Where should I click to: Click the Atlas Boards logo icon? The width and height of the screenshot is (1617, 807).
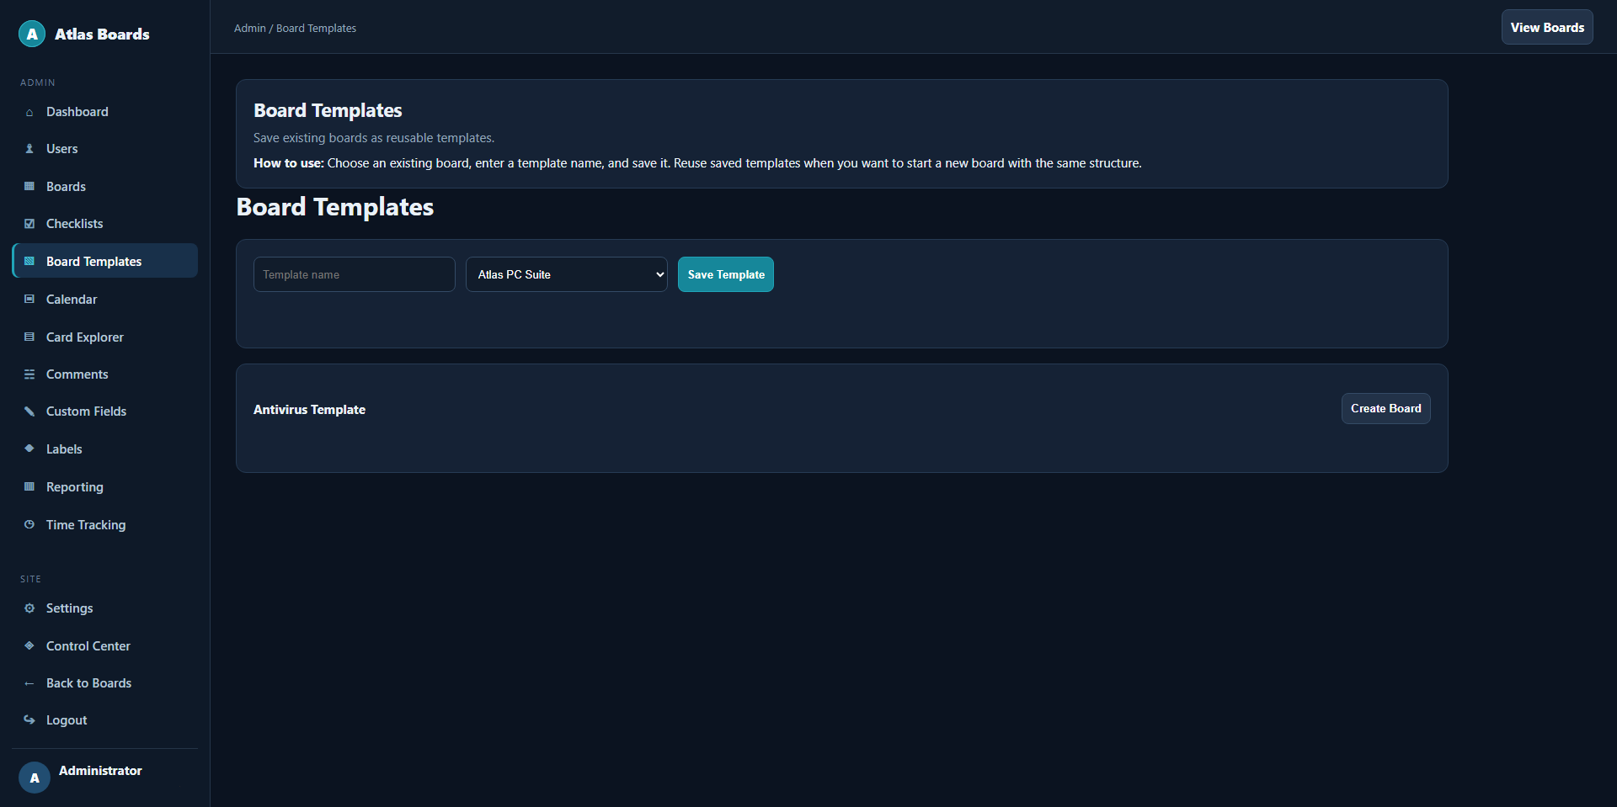(x=32, y=34)
